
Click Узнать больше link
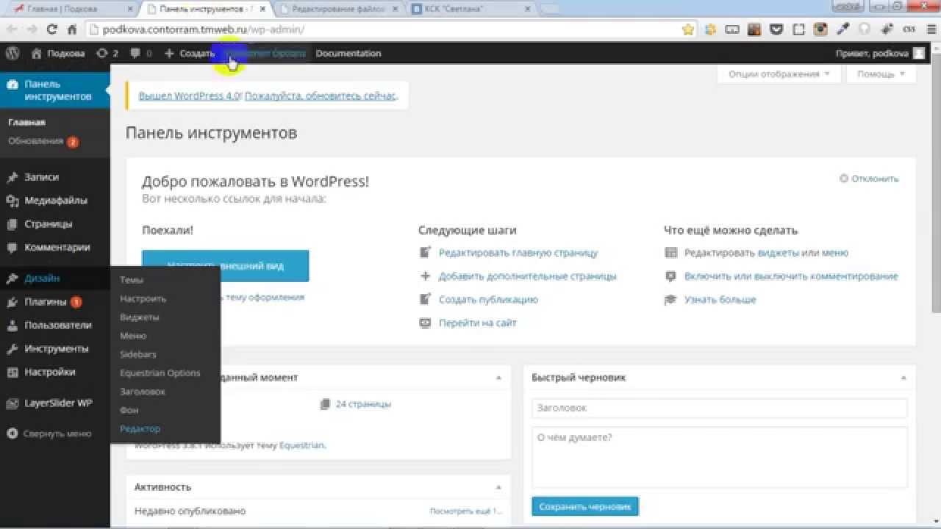[x=720, y=300]
